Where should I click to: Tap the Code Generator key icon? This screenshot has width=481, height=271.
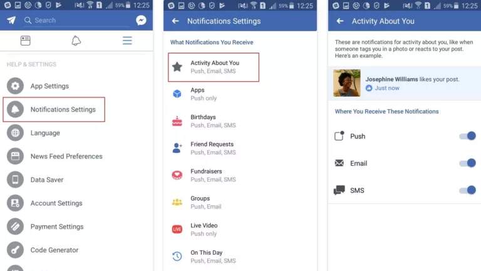click(x=15, y=250)
